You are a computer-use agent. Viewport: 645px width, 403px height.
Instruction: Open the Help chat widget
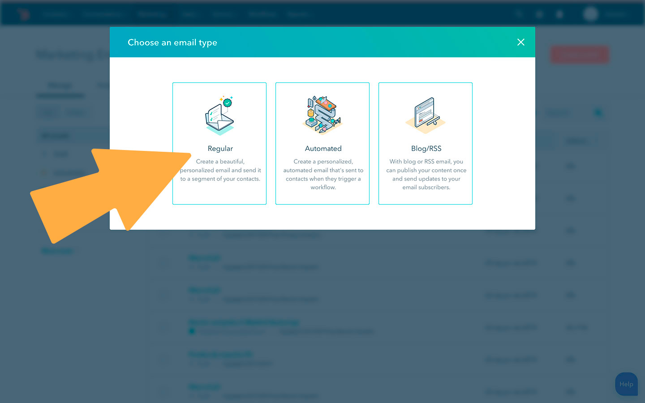[626, 384]
